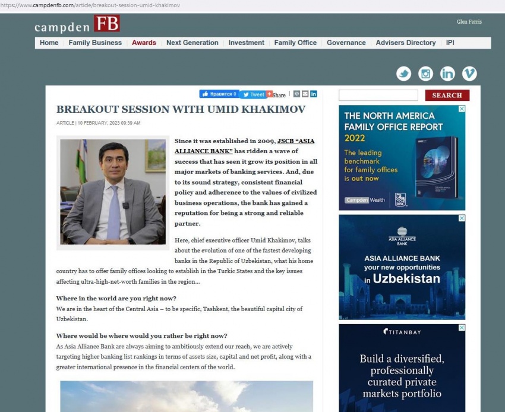This screenshot has width=505, height=412.
Task: Follow the JSCB Asia Alliance Bank link
Action: (x=245, y=145)
